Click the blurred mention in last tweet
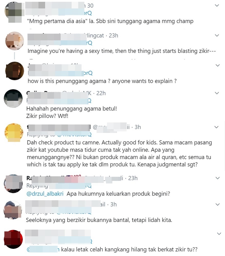 (43, 250)
